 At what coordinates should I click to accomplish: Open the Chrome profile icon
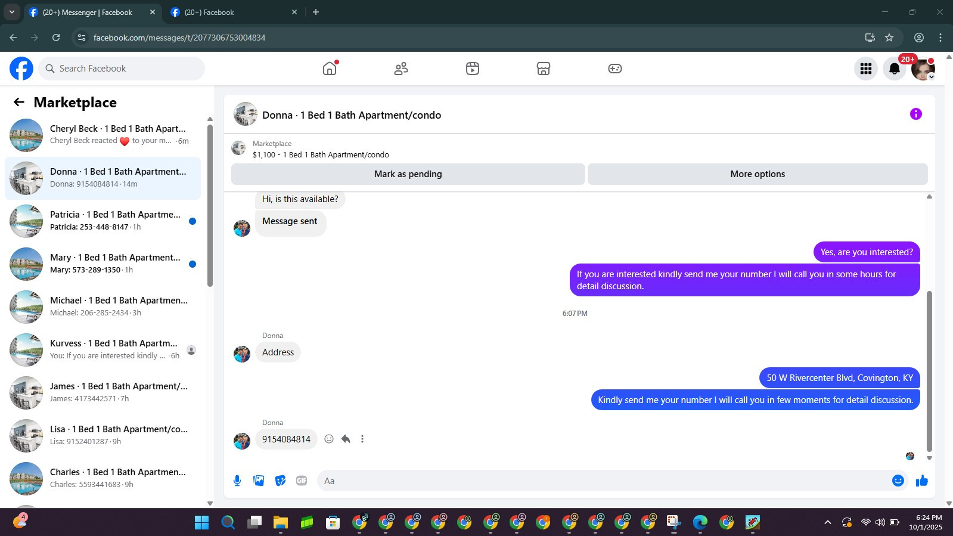point(919,38)
